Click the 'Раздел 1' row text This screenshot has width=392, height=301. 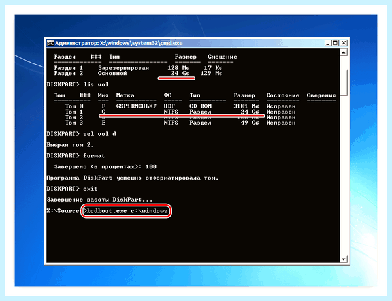(68, 68)
